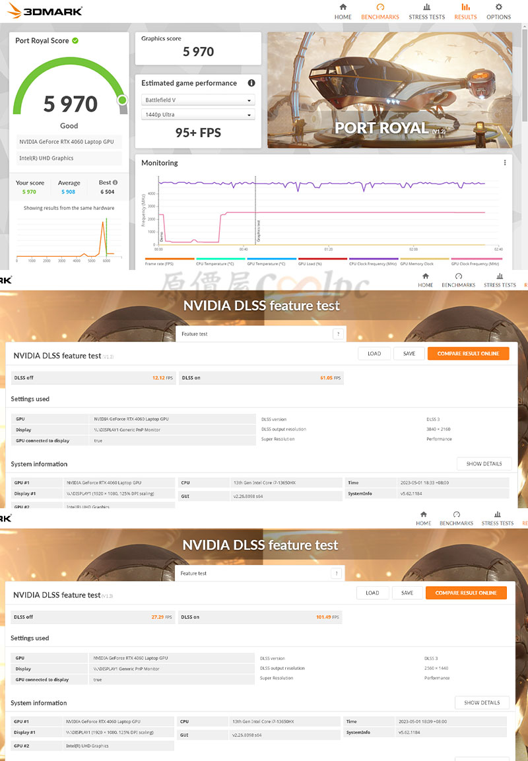Click the time value 2023-05-01 18:39 +08:00

pos(422,721)
